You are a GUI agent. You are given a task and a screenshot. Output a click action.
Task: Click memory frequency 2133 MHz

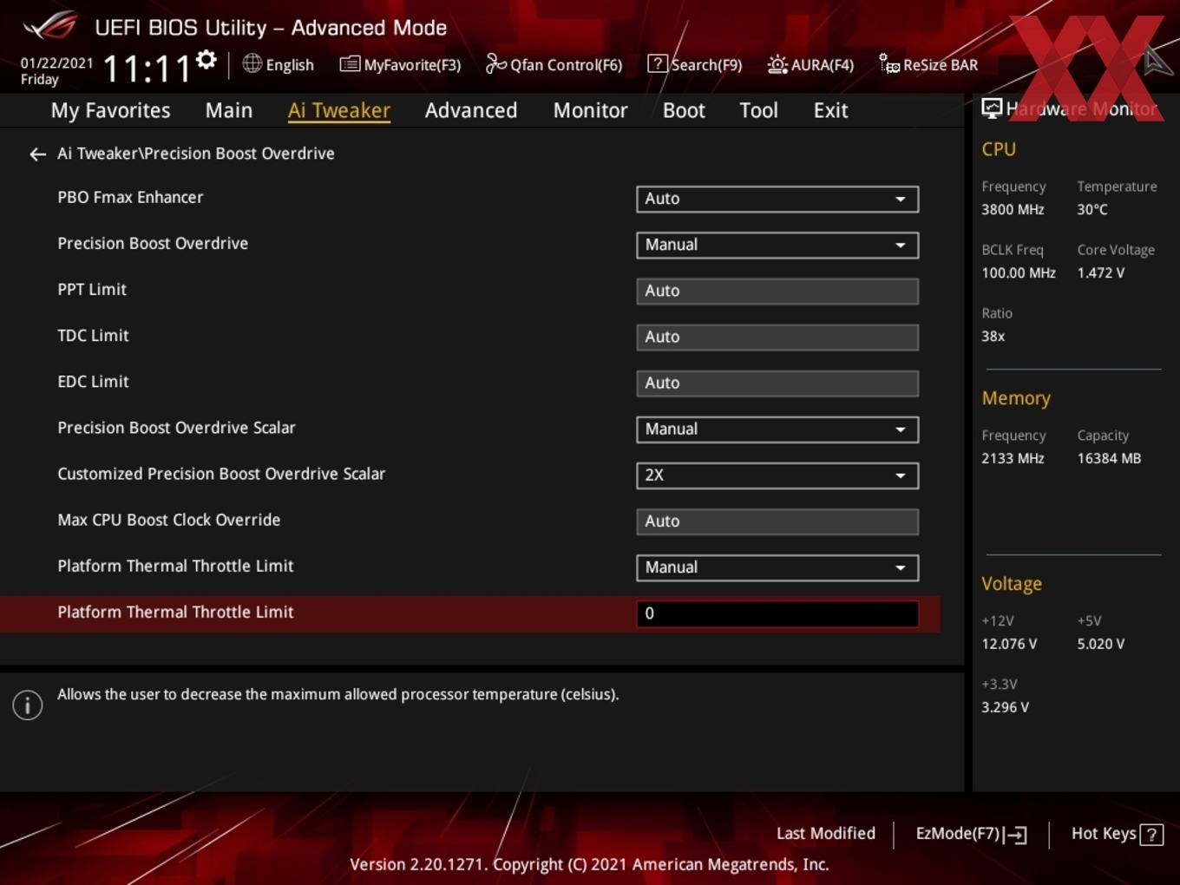[1013, 459]
